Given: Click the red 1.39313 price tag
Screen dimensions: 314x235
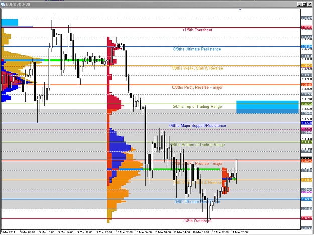Looking at the screenshot, I should (307, 27).
